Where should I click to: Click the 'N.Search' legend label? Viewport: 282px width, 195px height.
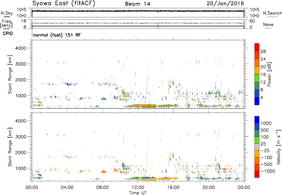[x=272, y=13]
